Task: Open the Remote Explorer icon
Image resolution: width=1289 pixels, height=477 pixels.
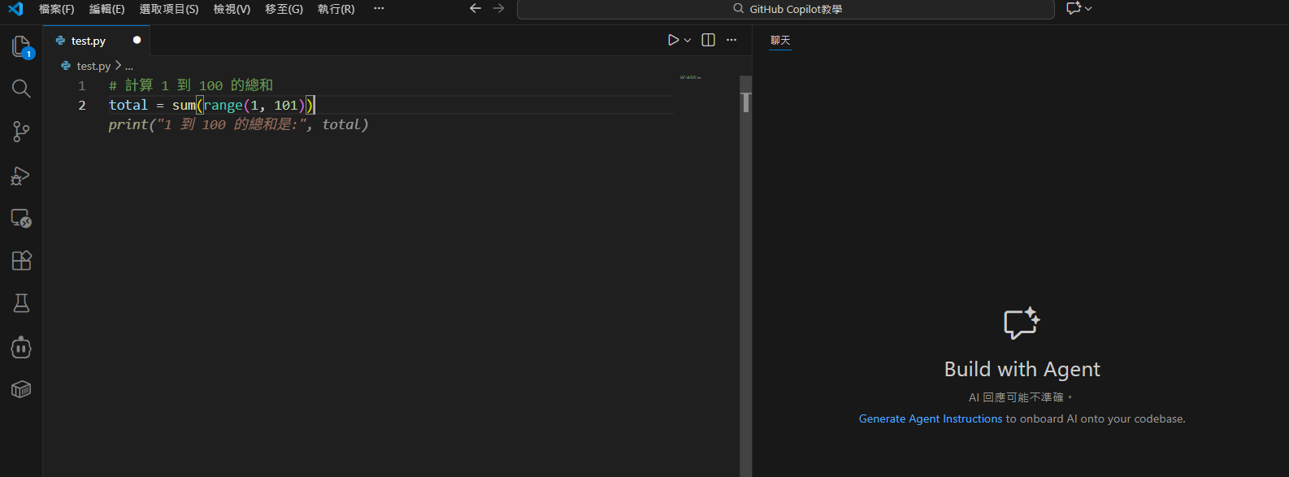Action: pyautogui.click(x=21, y=218)
